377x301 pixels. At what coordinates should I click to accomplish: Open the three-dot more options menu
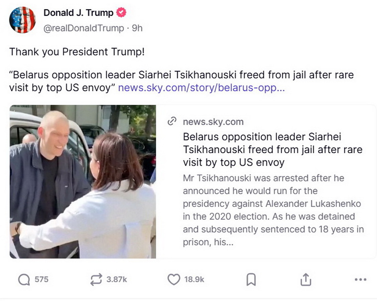(360, 280)
